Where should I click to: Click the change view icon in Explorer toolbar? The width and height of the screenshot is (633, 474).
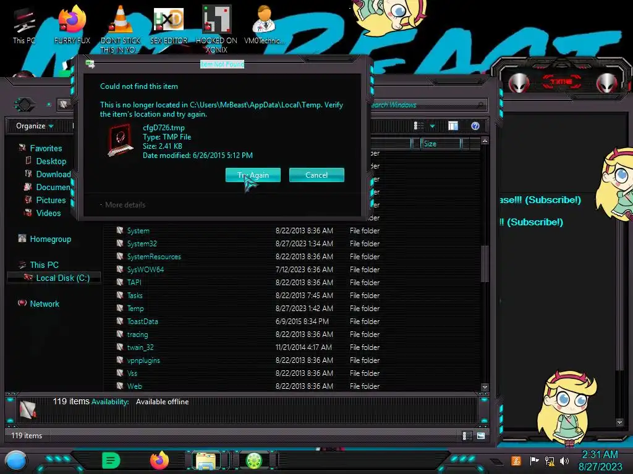pos(418,126)
